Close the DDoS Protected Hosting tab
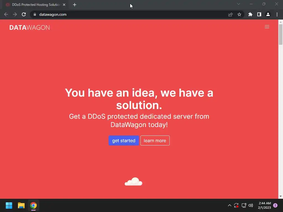This screenshot has height=212, width=283. [x=64, y=5]
